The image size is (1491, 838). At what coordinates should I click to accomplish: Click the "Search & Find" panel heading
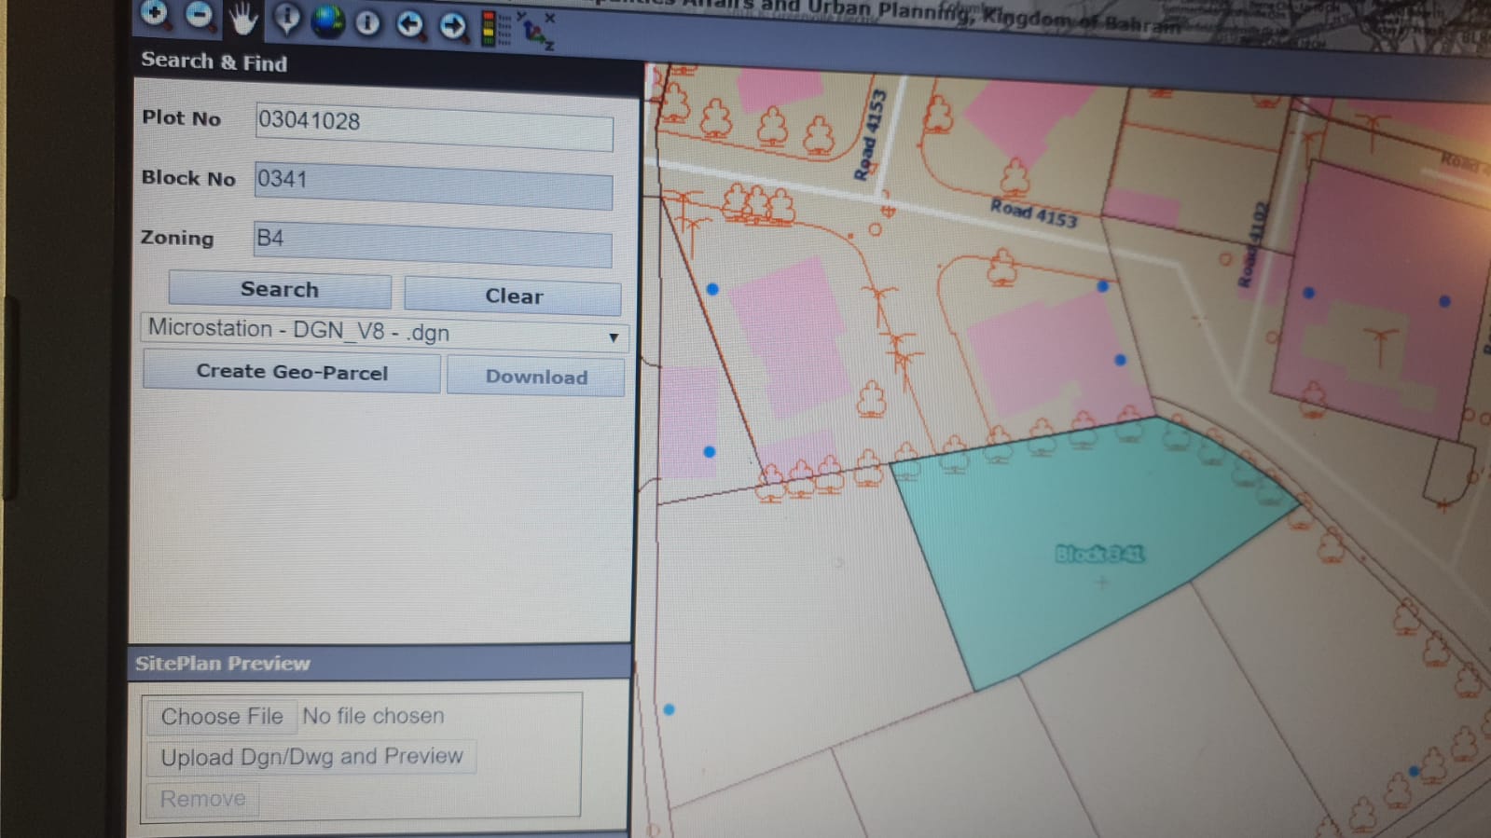(214, 62)
